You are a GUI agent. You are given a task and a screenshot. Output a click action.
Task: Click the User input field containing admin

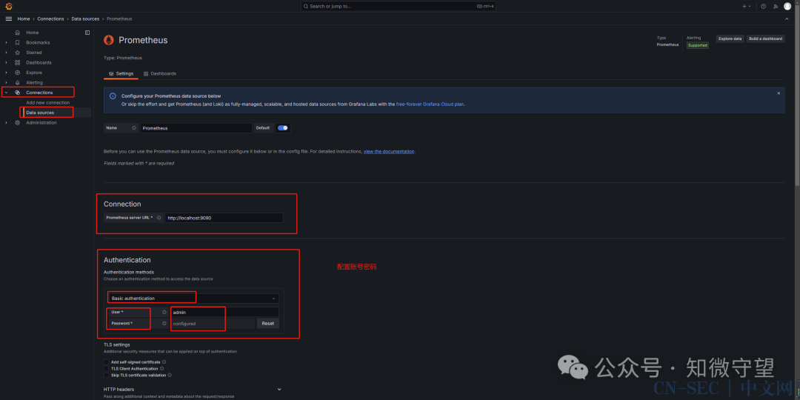pos(225,312)
